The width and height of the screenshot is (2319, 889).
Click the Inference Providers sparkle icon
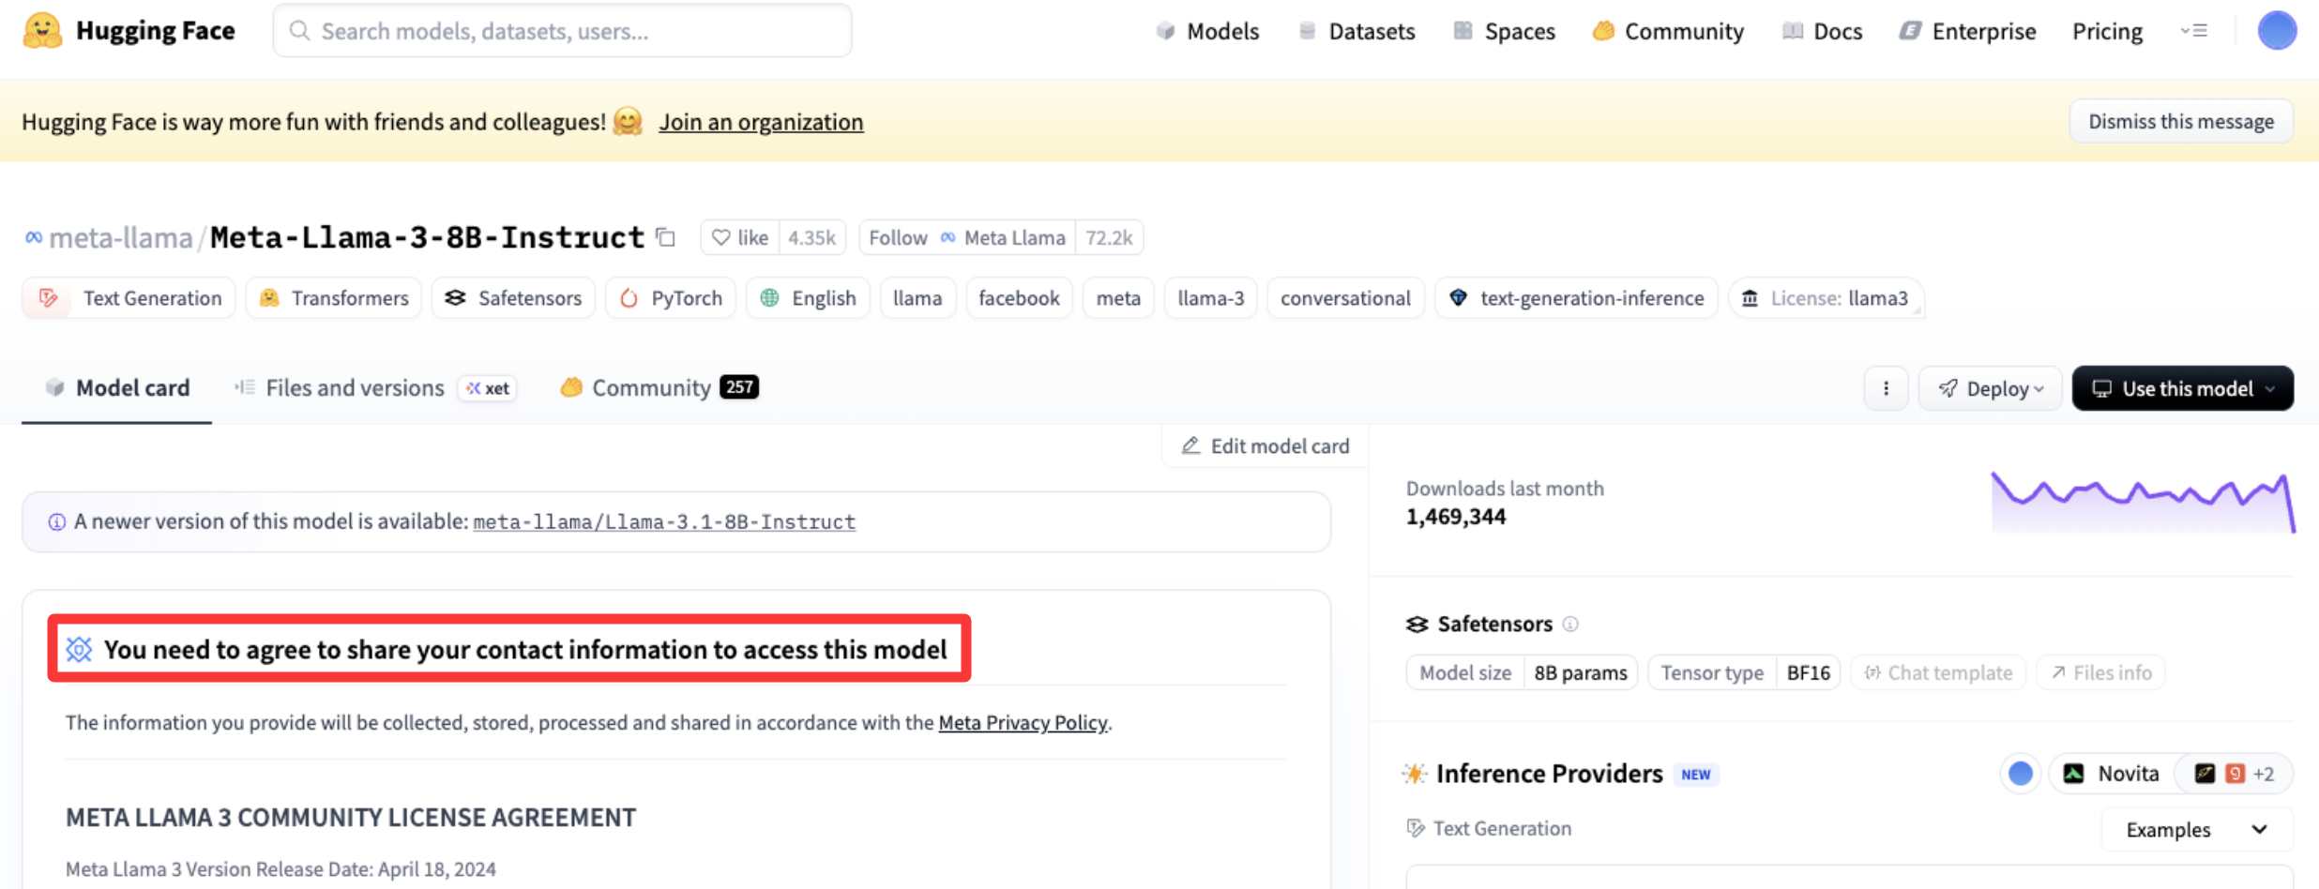1415,774
